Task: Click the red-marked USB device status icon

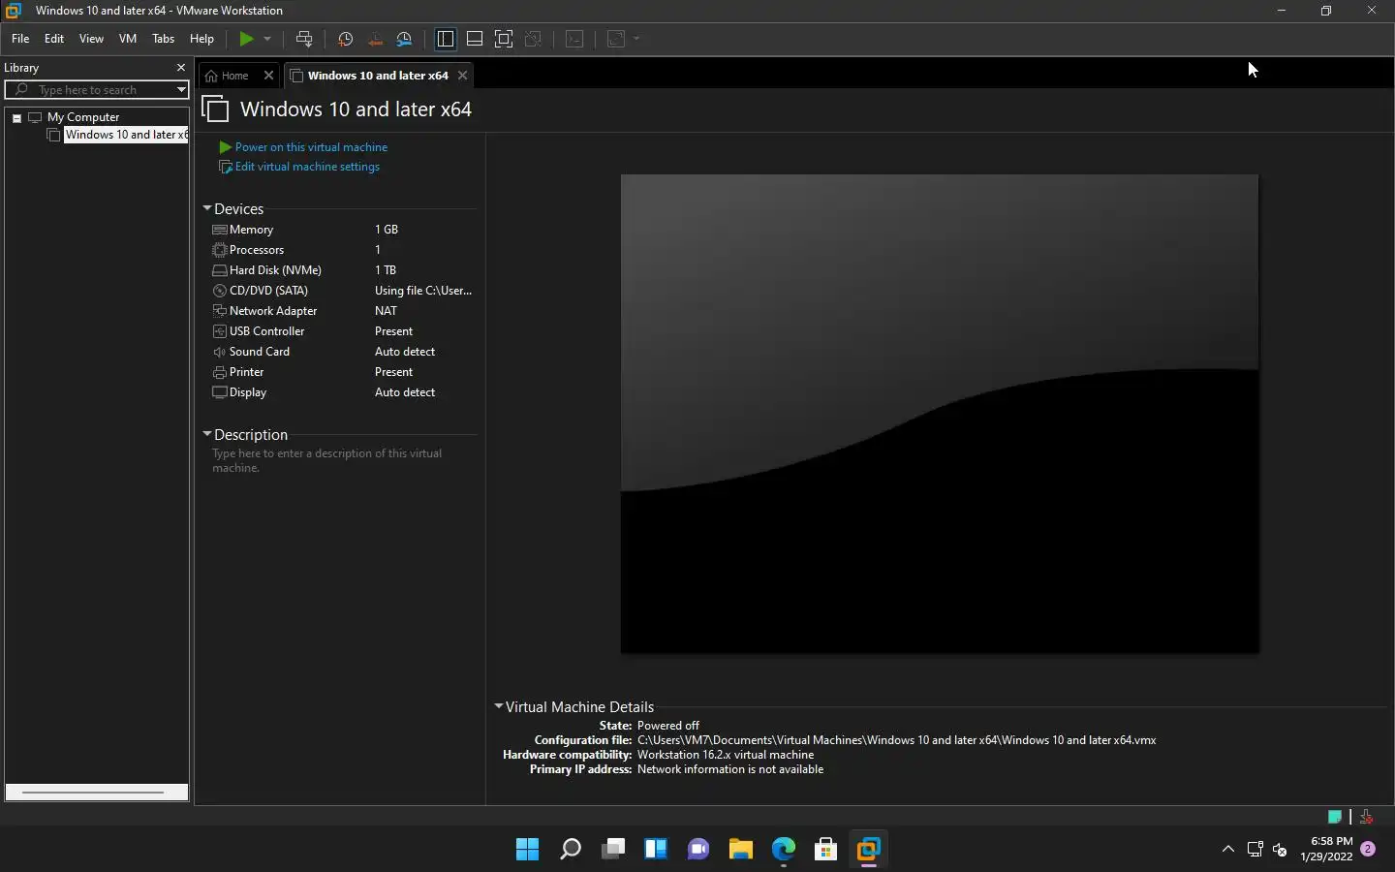Action: (1366, 817)
